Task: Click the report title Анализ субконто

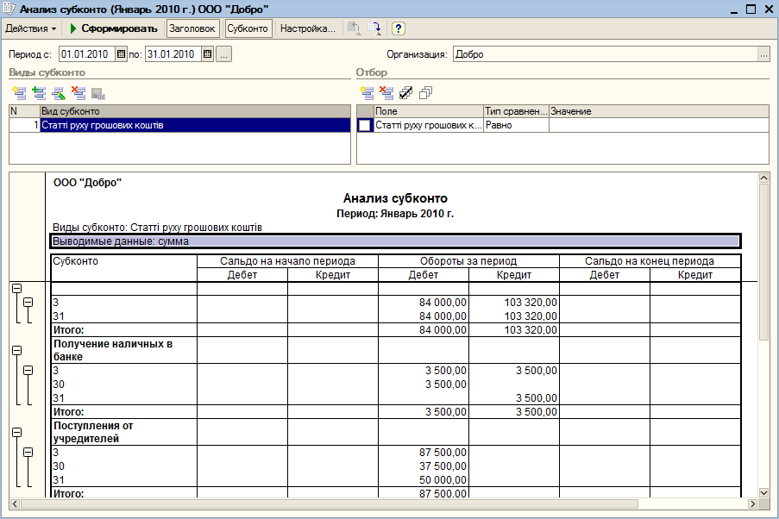Action: pos(395,198)
